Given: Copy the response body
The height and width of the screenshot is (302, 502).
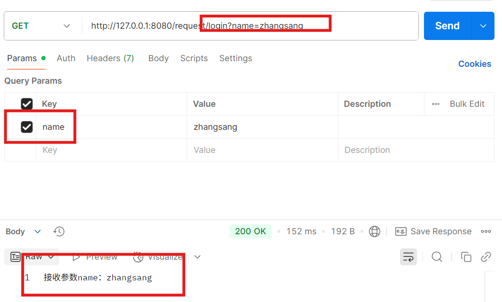Looking at the screenshot, I should pyautogui.click(x=466, y=257).
